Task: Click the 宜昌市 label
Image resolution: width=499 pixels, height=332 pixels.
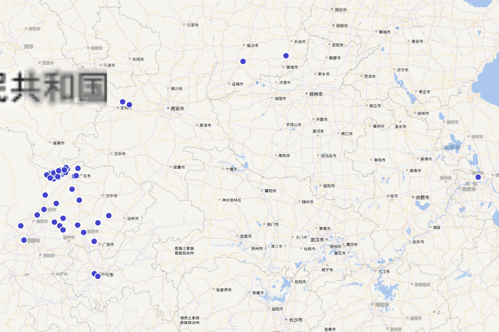Action: (x=246, y=236)
